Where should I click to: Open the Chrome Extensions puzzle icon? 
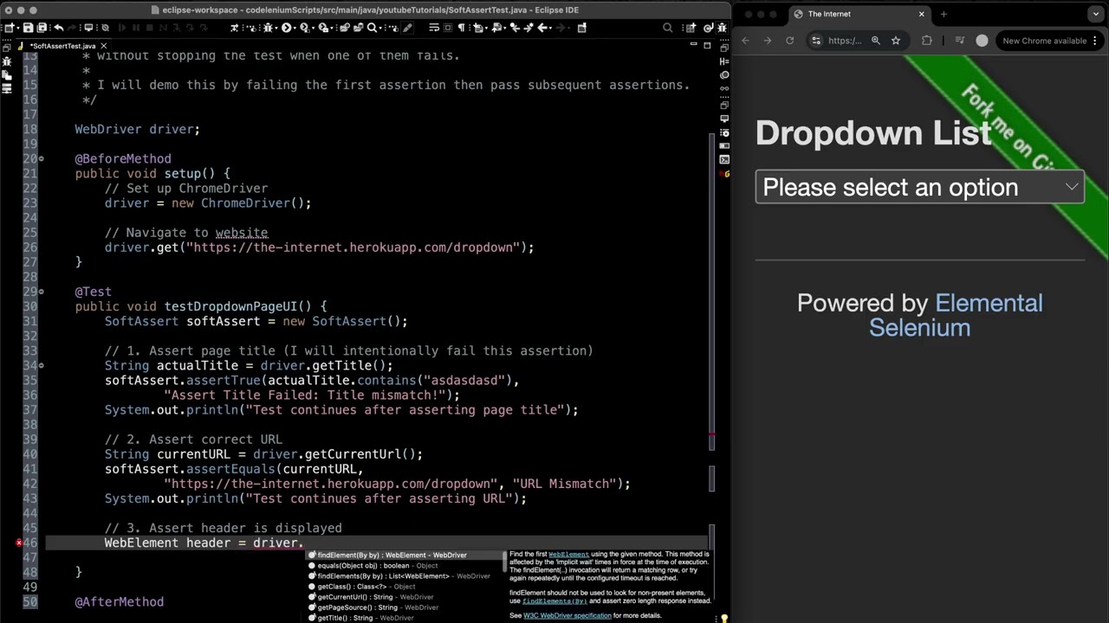tap(927, 41)
